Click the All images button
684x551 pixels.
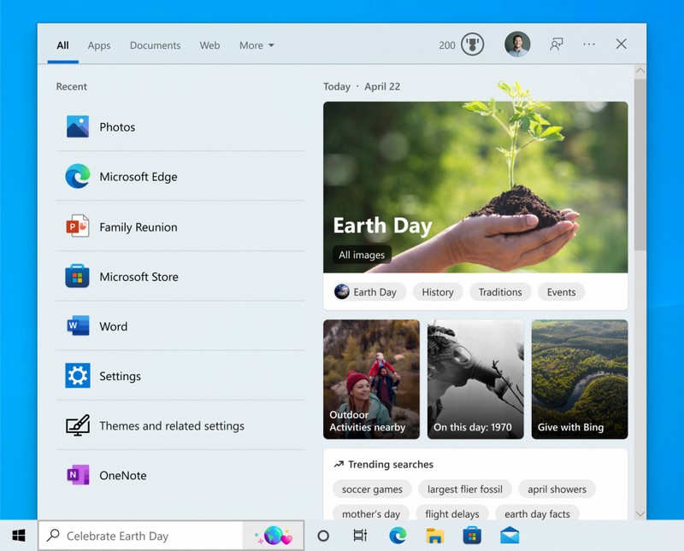(x=360, y=255)
